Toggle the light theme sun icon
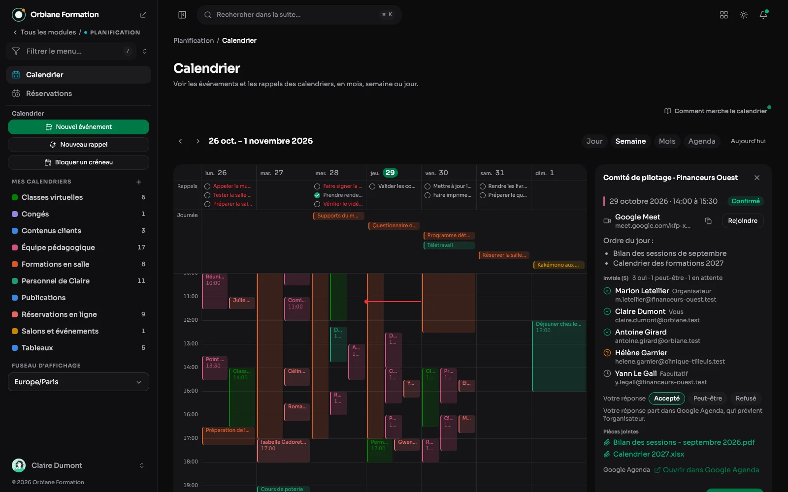The image size is (788, 492). pyautogui.click(x=744, y=15)
